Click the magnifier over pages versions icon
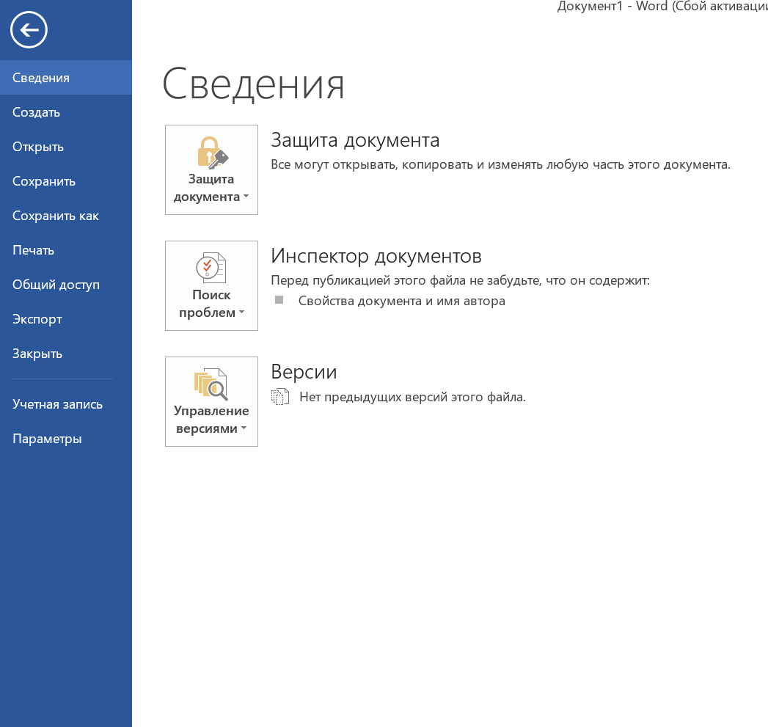 [x=211, y=384]
